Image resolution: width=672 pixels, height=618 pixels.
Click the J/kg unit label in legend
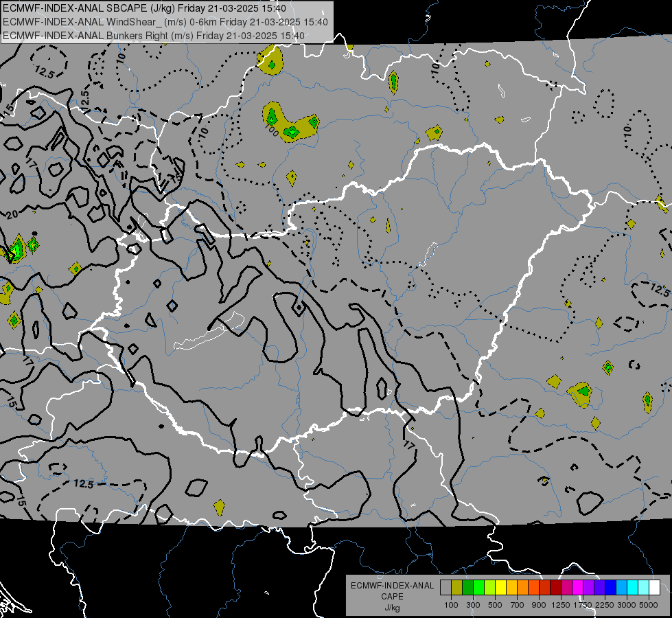392,608
